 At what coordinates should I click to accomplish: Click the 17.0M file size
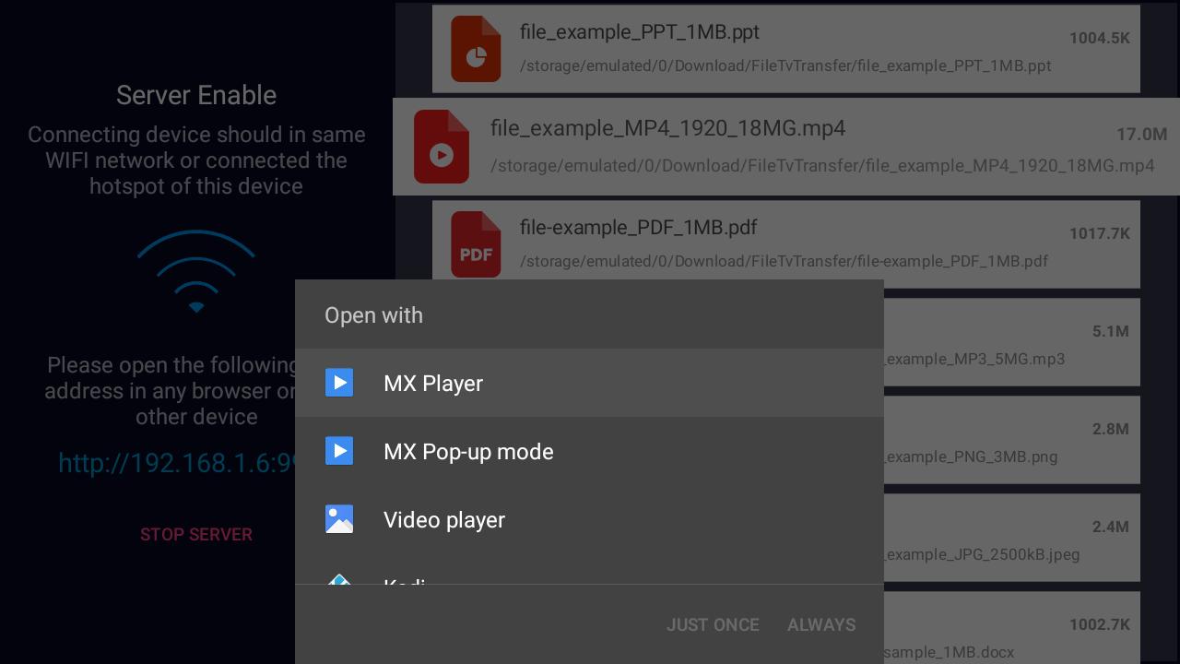pyautogui.click(x=1141, y=135)
